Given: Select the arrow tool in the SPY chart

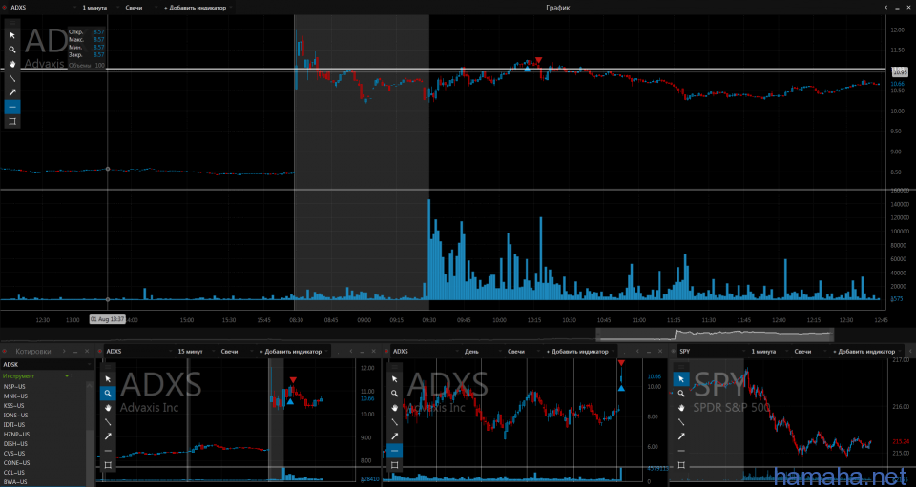Looking at the screenshot, I should pos(681,436).
